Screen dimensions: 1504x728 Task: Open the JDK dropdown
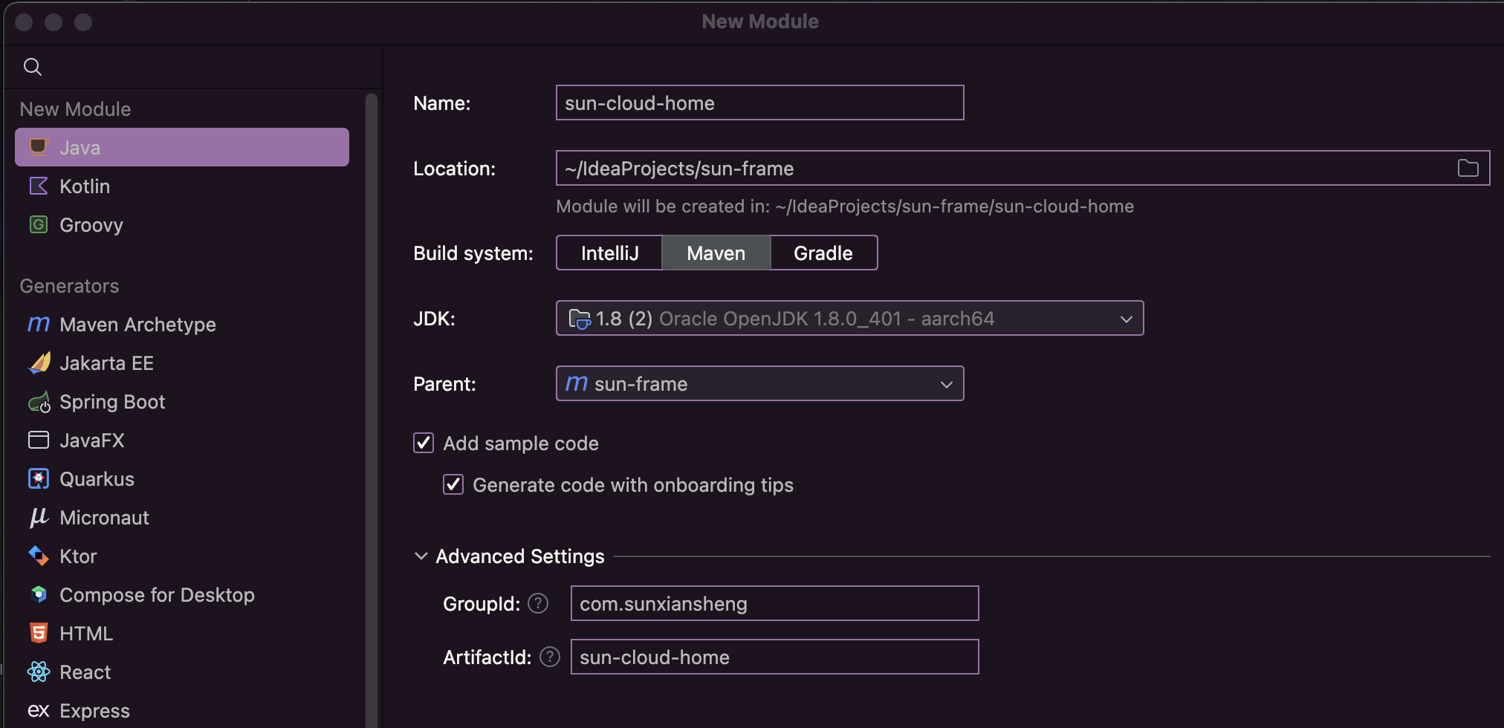[x=849, y=318]
